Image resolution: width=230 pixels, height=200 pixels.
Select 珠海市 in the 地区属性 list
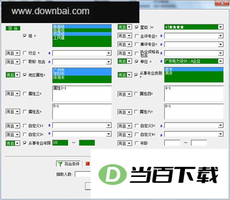82,77
